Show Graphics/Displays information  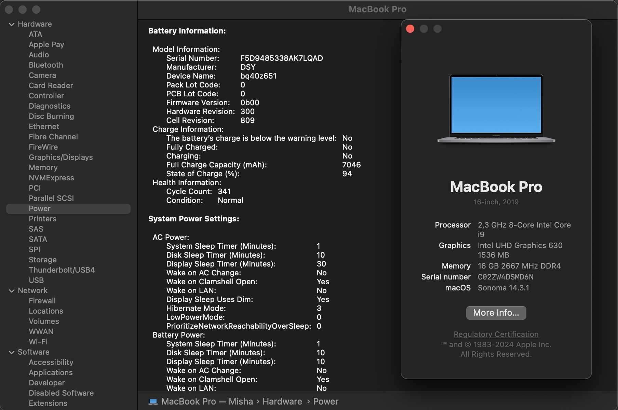tap(61, 157)
